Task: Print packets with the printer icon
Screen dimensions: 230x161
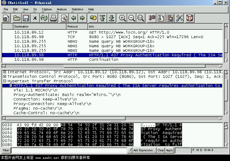Action: 53,18
